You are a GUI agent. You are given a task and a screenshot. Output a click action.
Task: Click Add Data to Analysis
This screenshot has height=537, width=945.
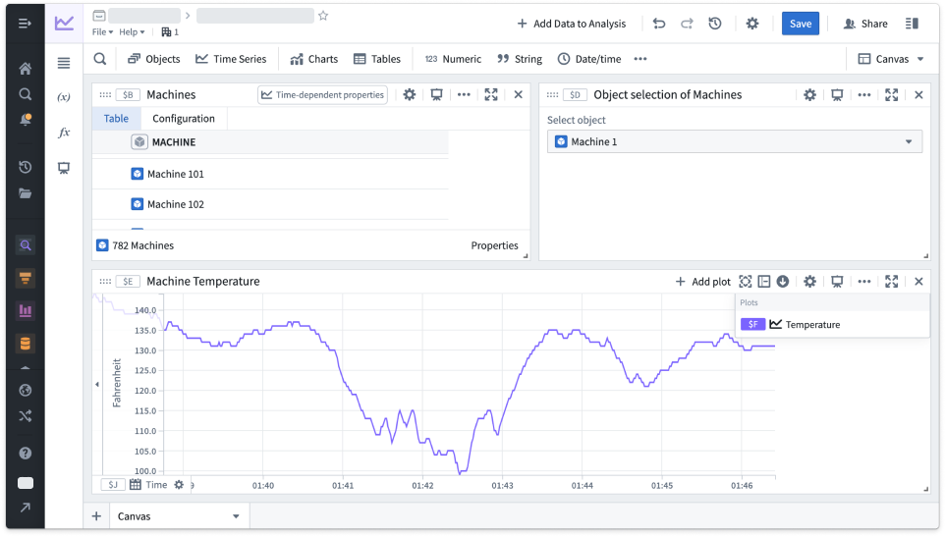pyautogui.click(x=572, y=24)
